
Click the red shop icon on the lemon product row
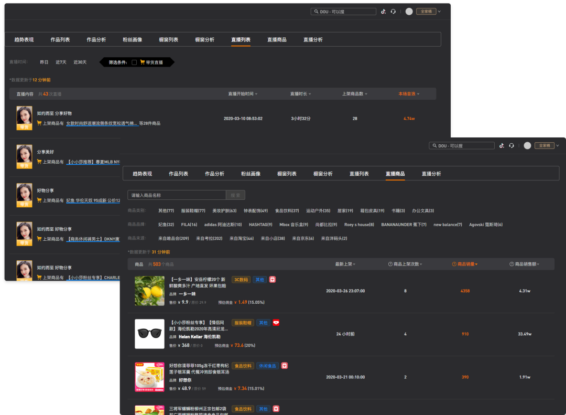click(x=273, y=280)
